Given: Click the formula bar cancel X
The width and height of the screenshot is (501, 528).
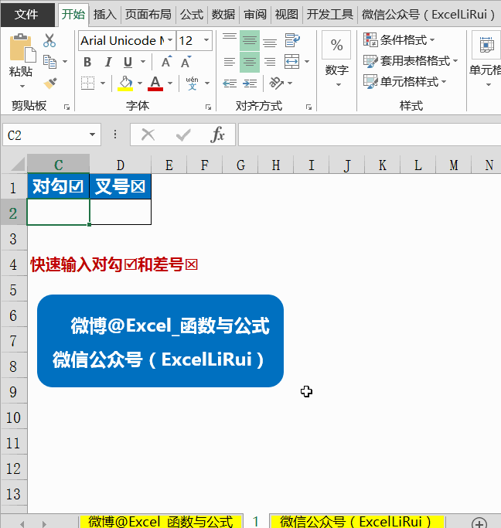Looking at the screenshot, I should 148,135.
